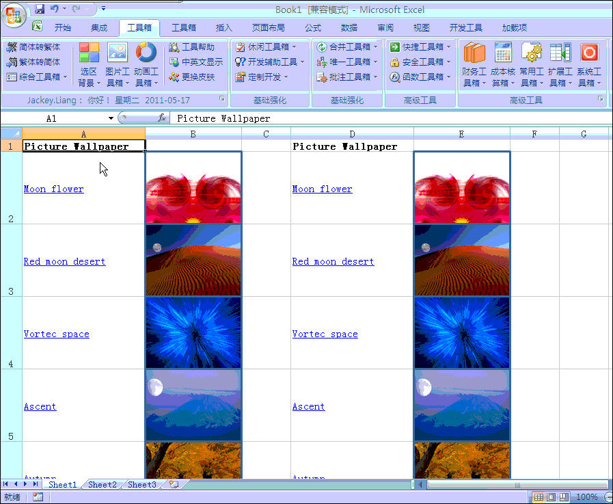Click the 动画工具箱 ring icon
Image resolution: width=613 pixels, height=504 pixels.
tap(146, 53)
